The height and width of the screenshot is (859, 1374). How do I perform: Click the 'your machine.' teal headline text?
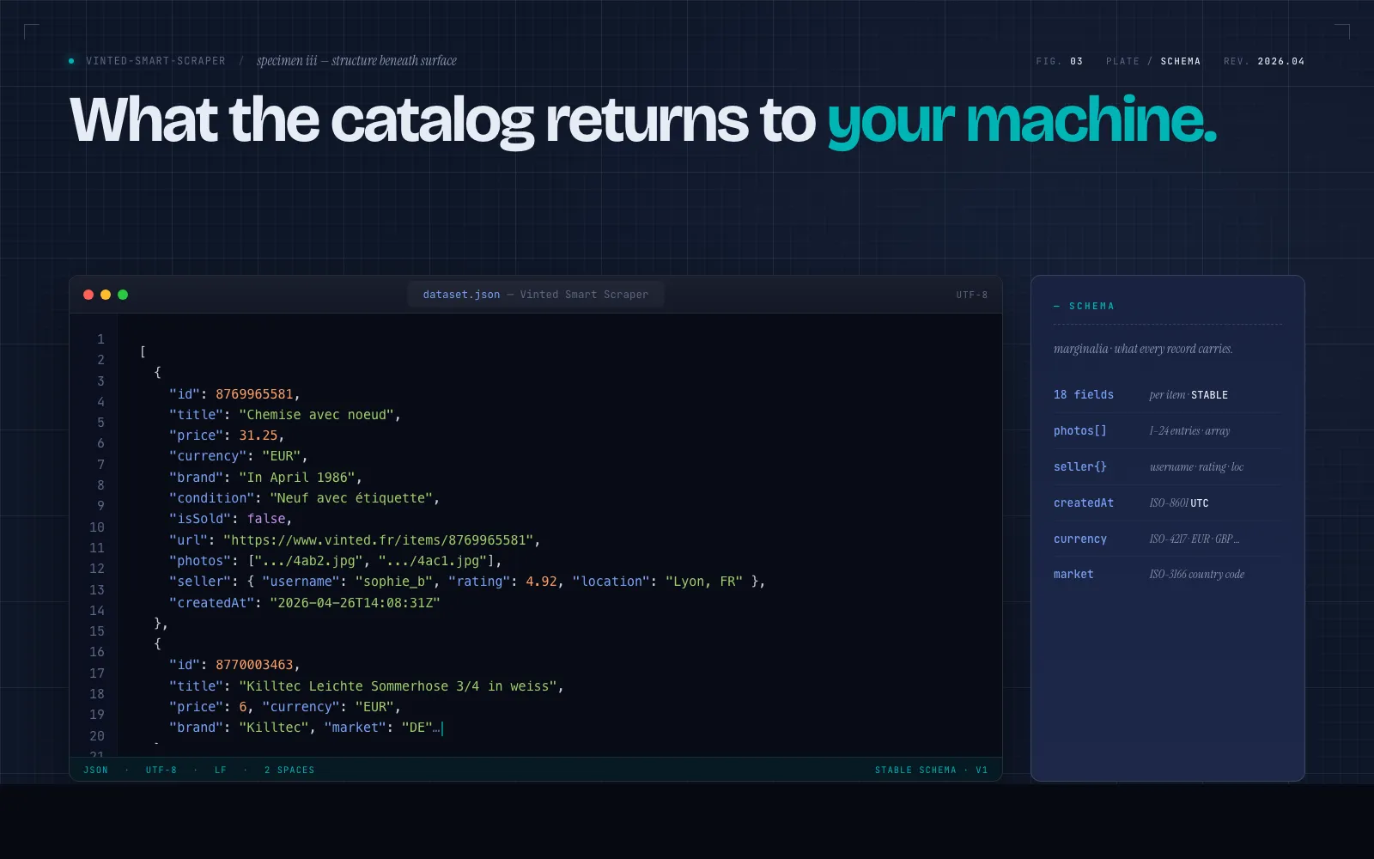[x=1022, y=120]
